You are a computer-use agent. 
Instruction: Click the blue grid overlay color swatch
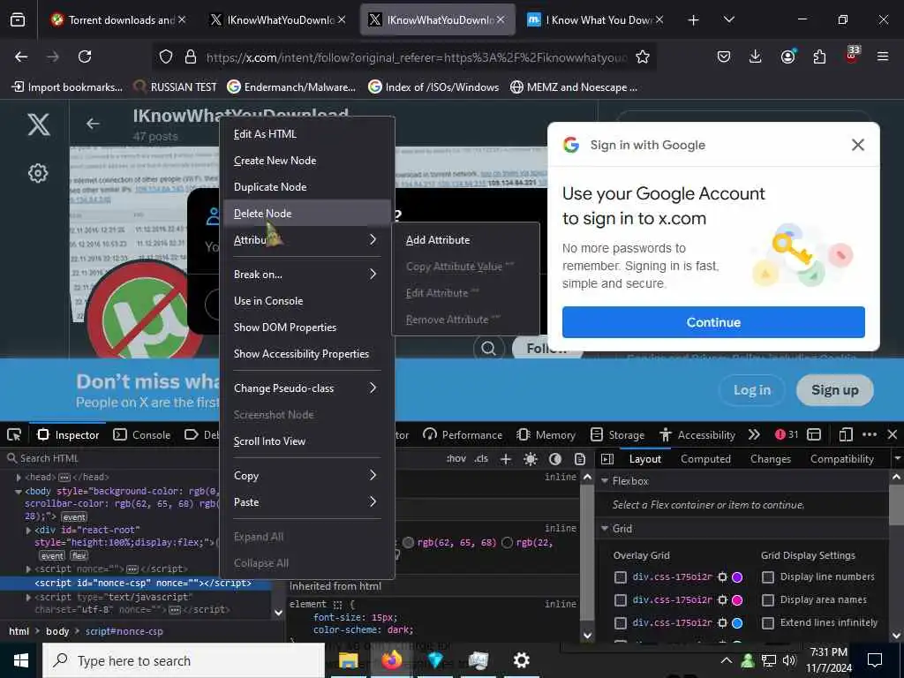737,623
